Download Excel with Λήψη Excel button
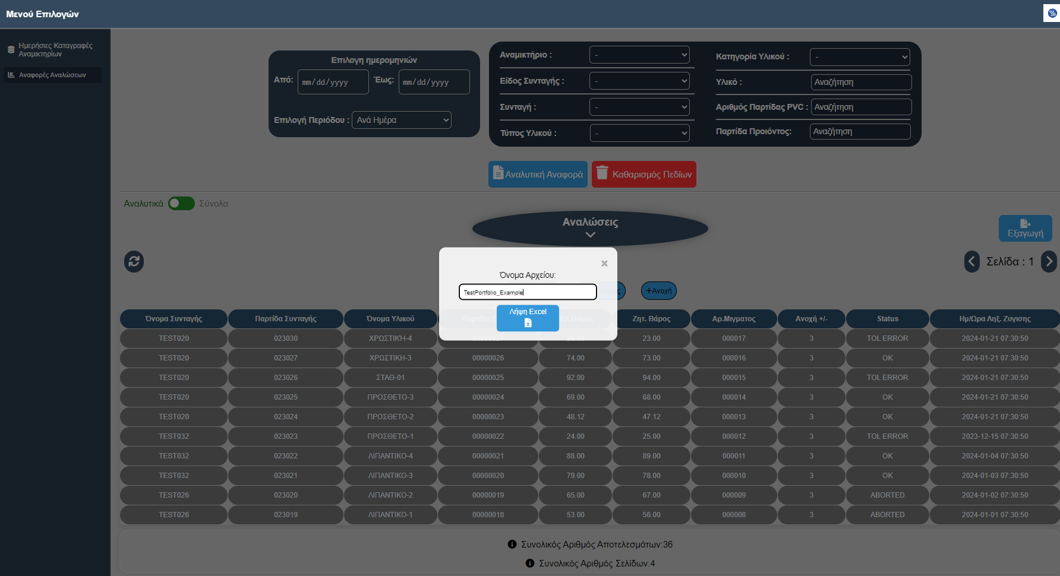Viewport: 1060px width, 576px height. [528, 318]
